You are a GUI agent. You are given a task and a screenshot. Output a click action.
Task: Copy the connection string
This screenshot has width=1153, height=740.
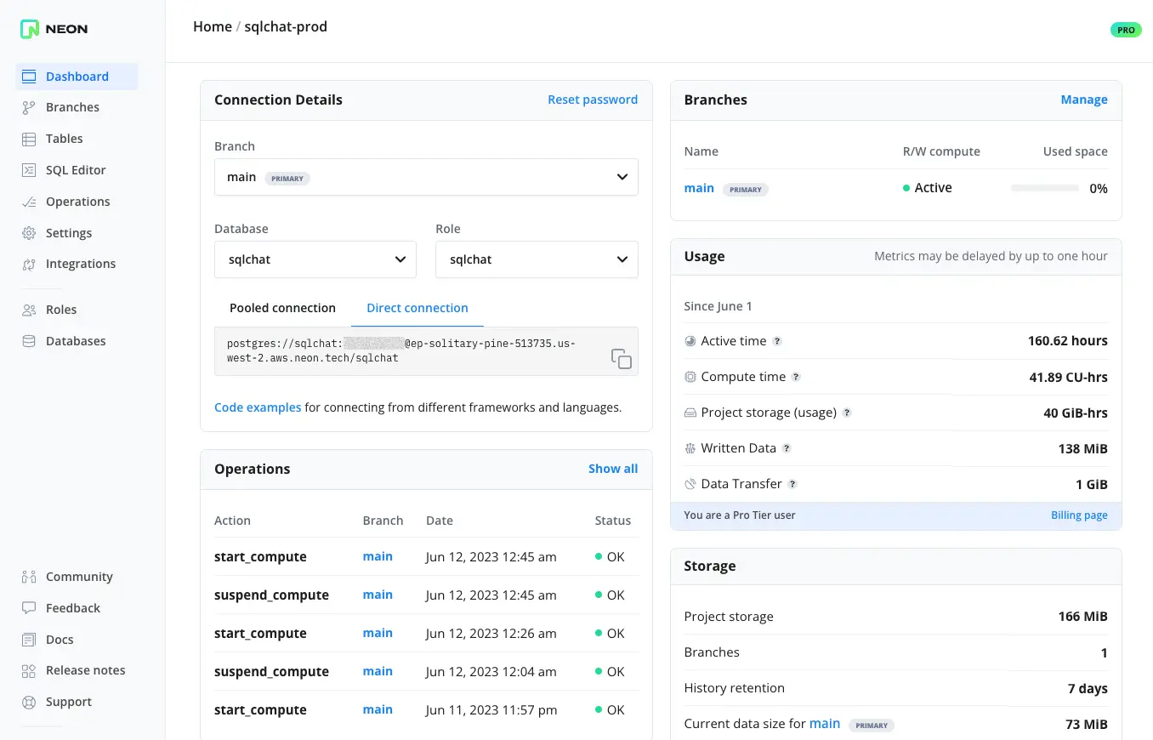[621, 359]
